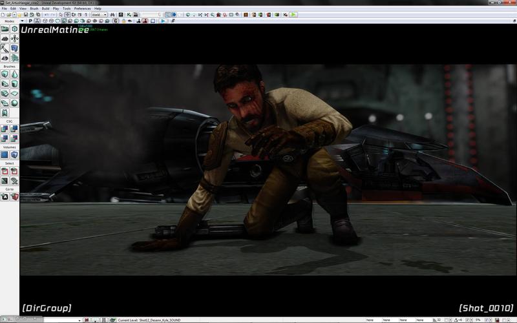Activate Mesh Paint mode

coord(5,48)
